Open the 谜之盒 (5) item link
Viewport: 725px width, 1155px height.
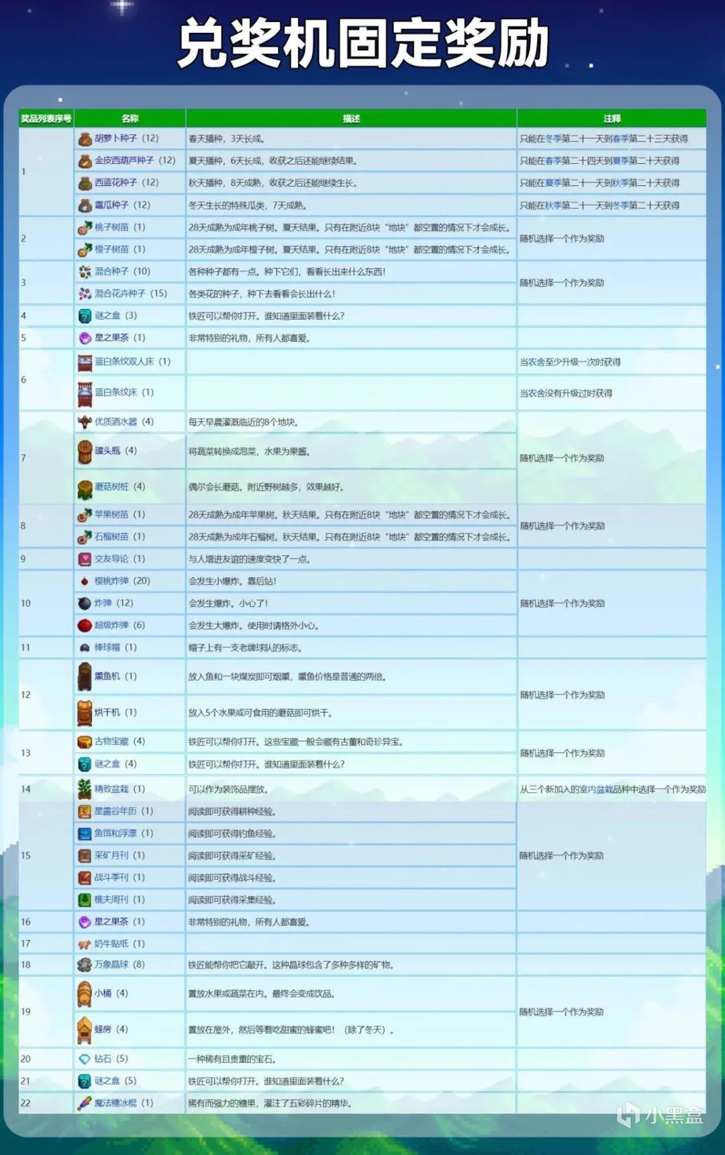(107, 1081)
